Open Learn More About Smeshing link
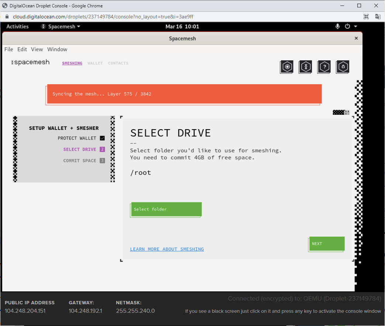The height and width of the screenshot is (326, 385). pyautogui.click(x=167, y=249)
